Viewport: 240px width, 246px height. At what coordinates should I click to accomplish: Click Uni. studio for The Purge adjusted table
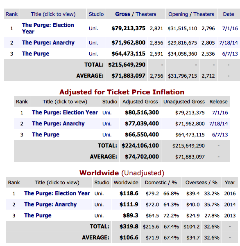(107, 134)
